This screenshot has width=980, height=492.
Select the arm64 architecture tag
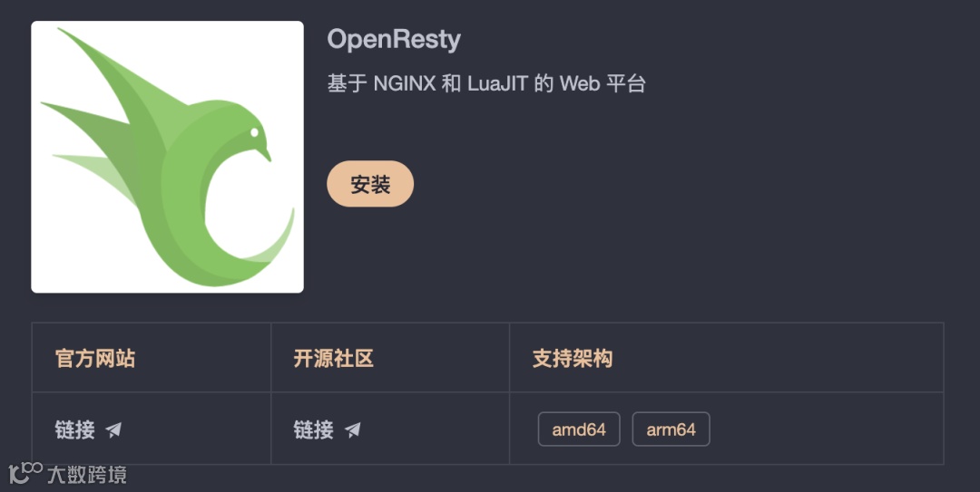click(671, 429)
